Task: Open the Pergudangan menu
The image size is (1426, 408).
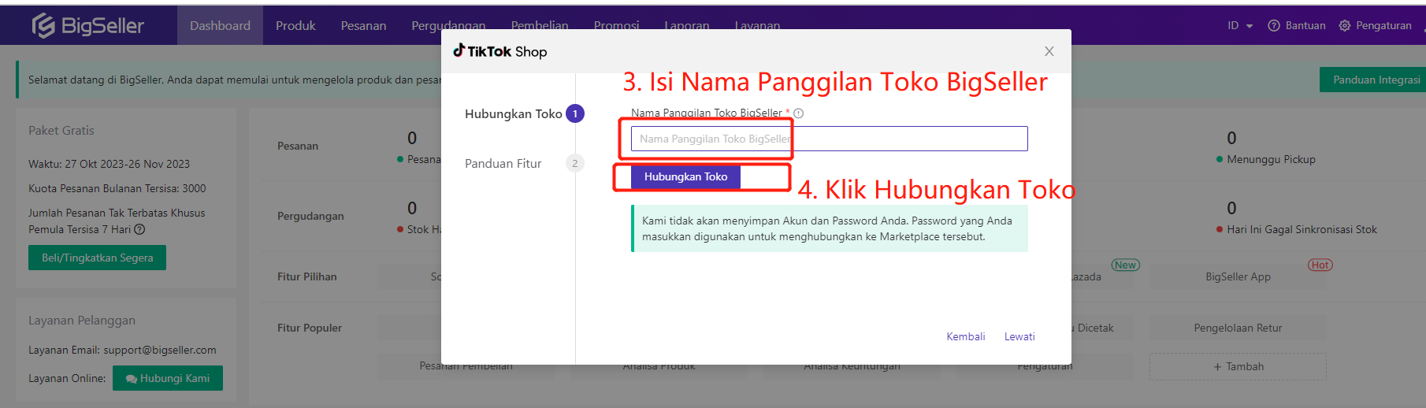Action: (448, 26)
